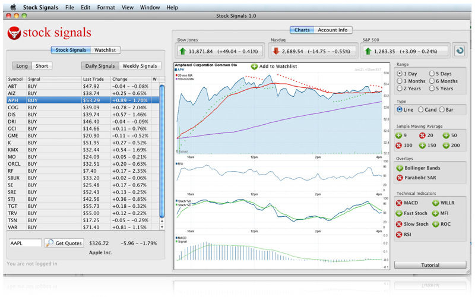
Task: Select the Stock Signals tab
Action: point(71,50)
